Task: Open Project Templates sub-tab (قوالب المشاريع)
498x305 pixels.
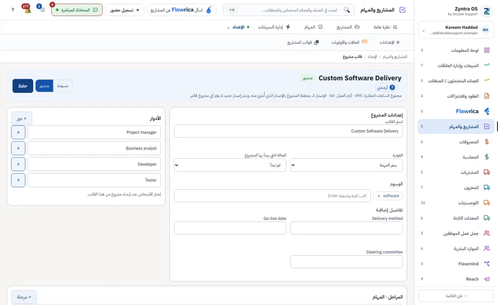Action: click(x=303, y=42)
